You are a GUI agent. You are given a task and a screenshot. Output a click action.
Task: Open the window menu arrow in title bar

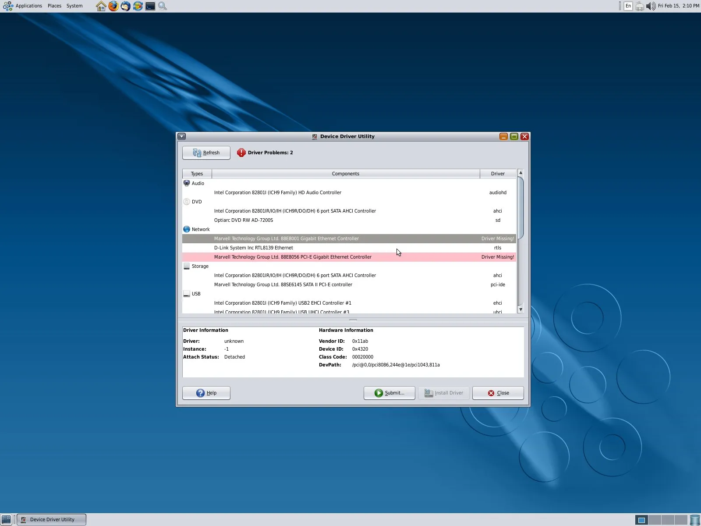[182, 136]
